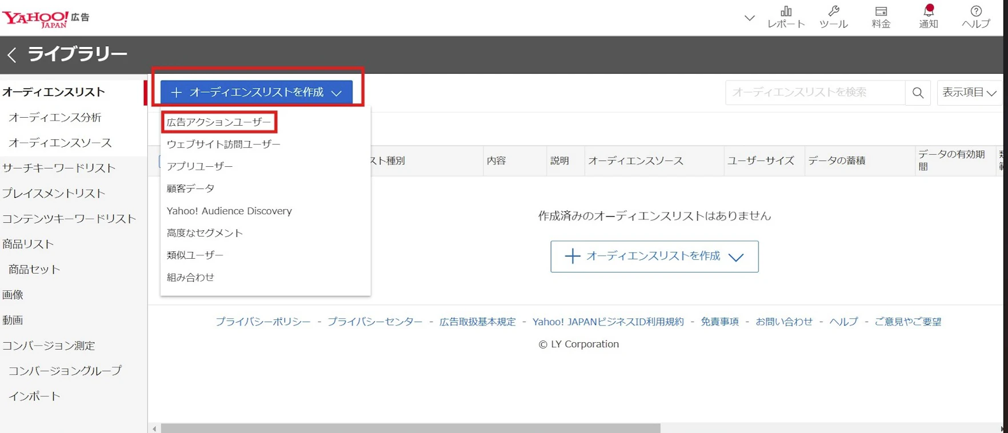
Task: Focus the オーディエンスリストを検索 search field
Action: pos(815,93)
